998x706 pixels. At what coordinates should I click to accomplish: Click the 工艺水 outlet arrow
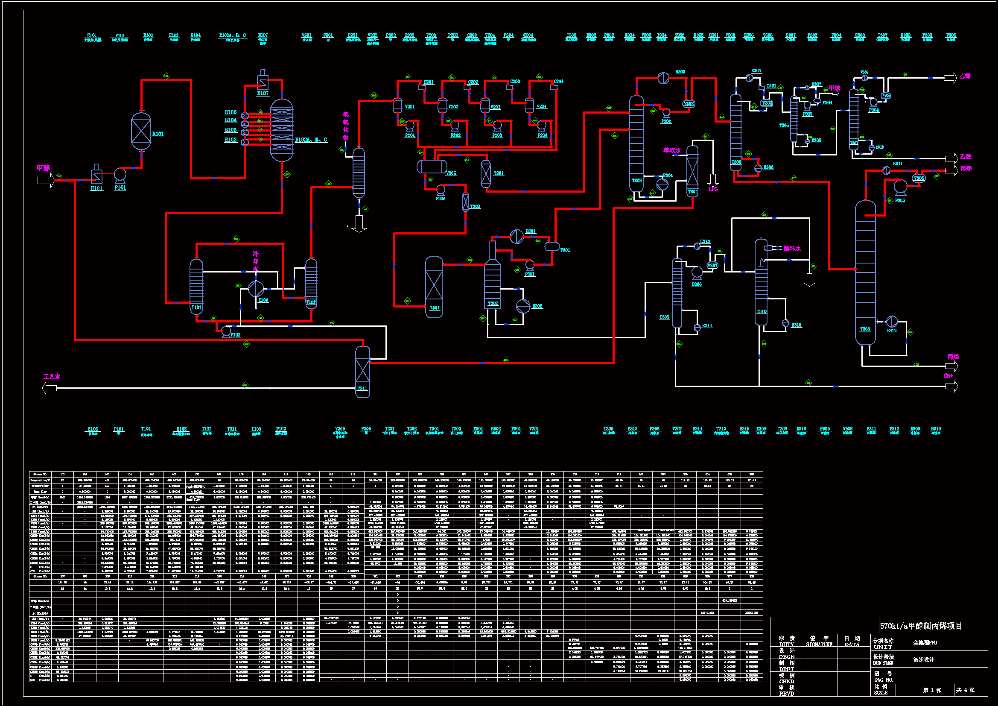pos(49,387)
